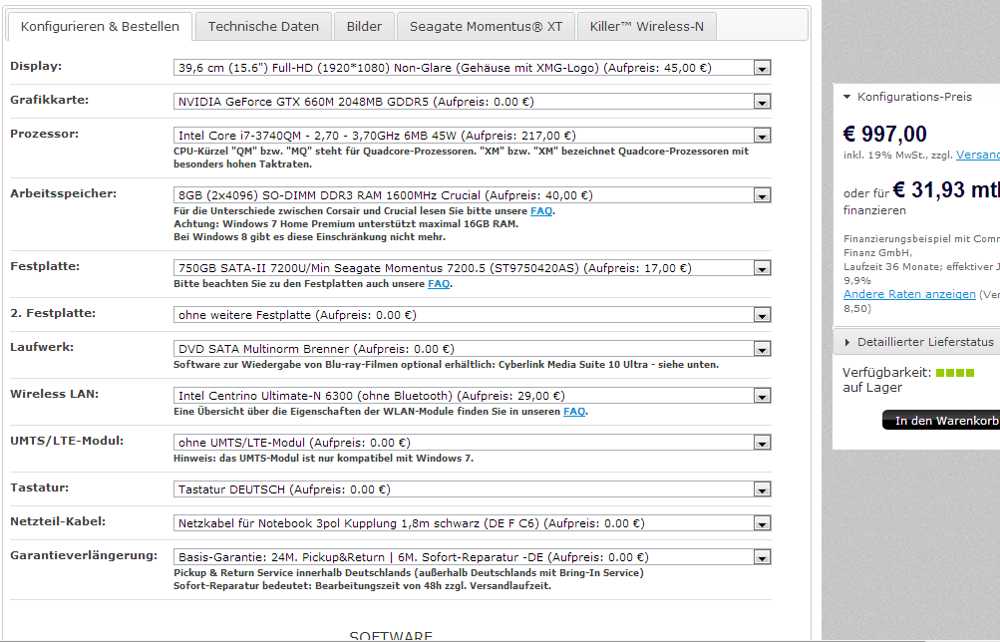This screenshot has height=642, width=1000.
Task: Follow the FAQ link under Festplatte
Action: (x=439, y=284)
